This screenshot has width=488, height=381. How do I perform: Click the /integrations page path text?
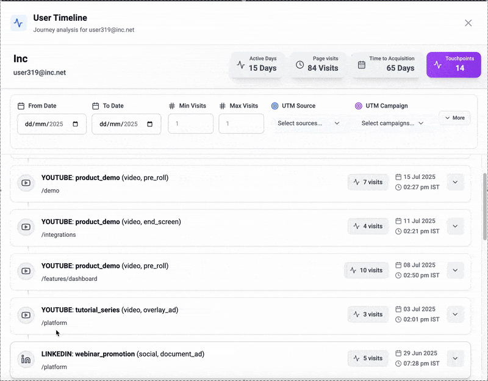click(x=59, y=234)
